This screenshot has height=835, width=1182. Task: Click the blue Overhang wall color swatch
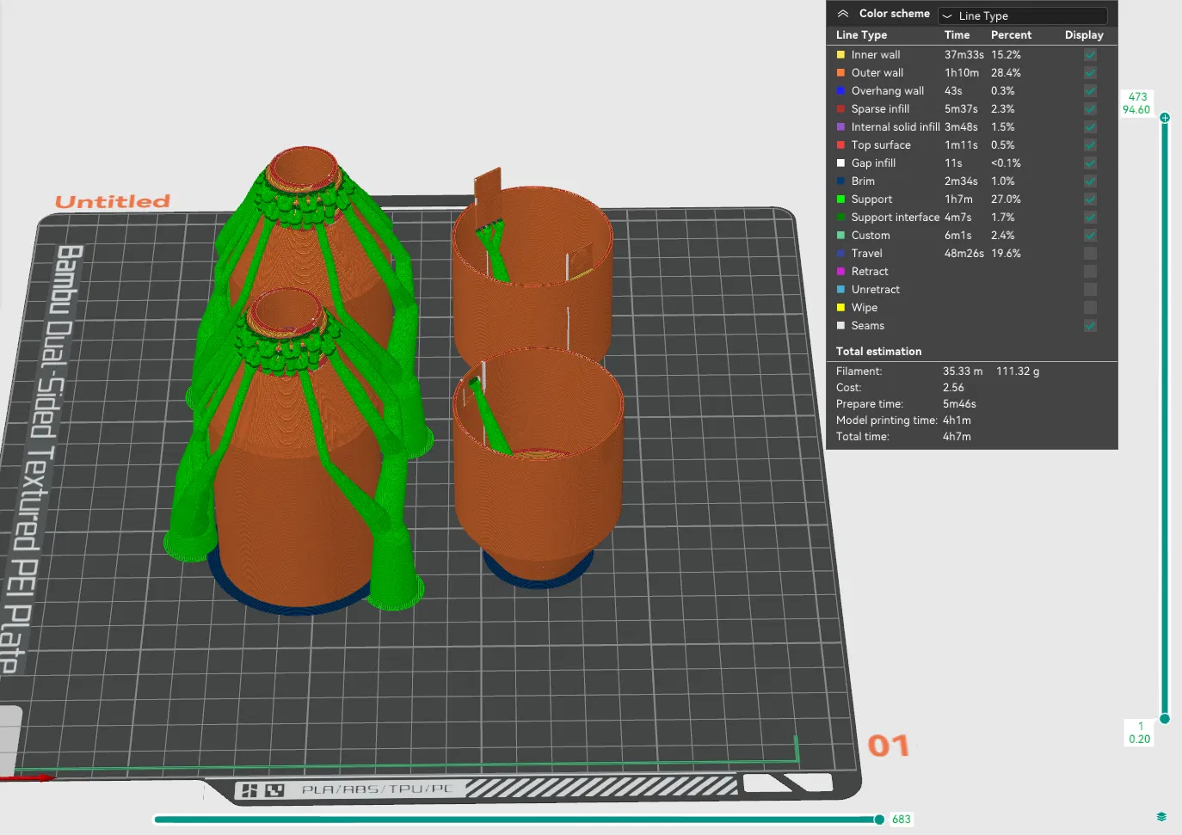click(x=840, y=91)
